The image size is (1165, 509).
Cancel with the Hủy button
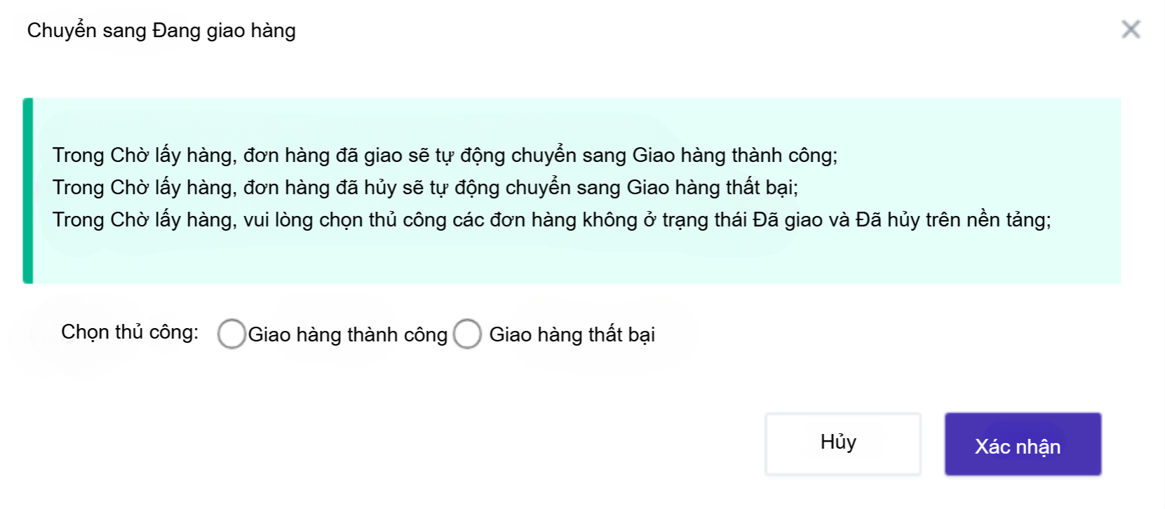842,443
